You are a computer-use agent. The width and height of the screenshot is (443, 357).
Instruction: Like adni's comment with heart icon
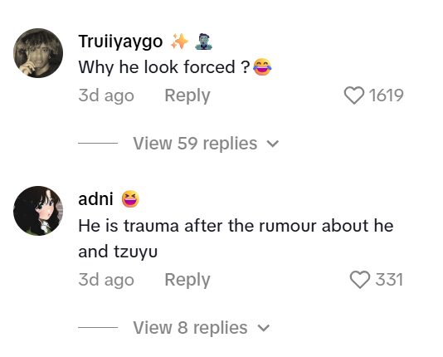(x=360, y=280)
